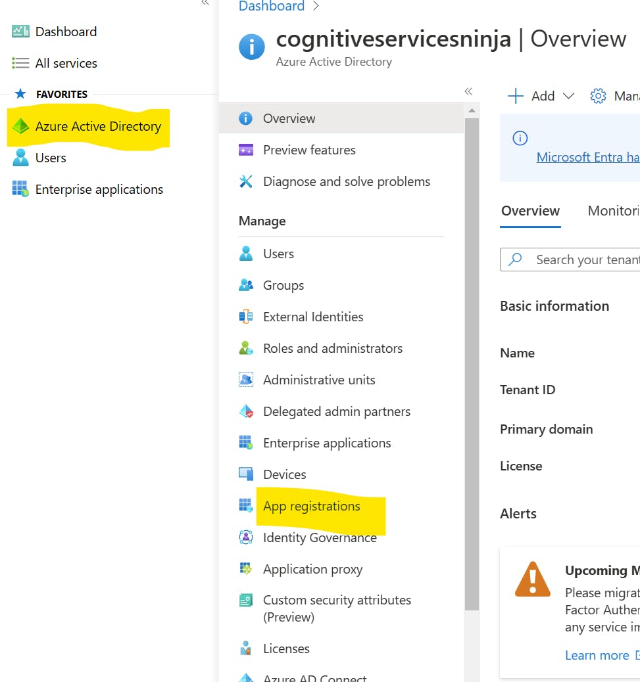
Task: Click the Overview info icon in menu
Action: [x=245, y=118]
